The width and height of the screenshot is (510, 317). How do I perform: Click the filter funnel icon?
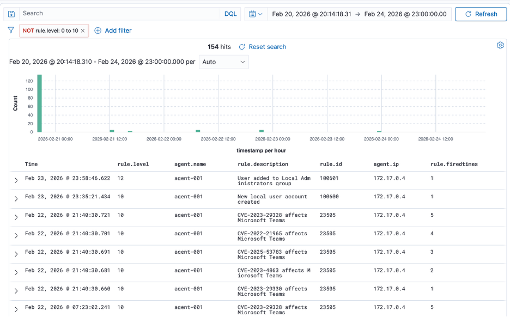(x=11, y=31)
